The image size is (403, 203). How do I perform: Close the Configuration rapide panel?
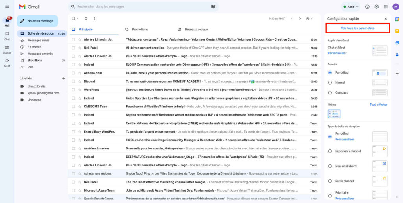386,19
